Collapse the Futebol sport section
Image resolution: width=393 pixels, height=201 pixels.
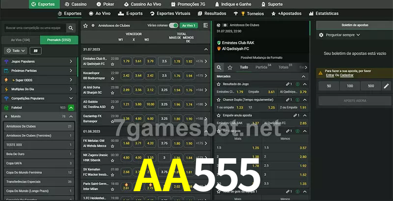click(x=71, y=107)
